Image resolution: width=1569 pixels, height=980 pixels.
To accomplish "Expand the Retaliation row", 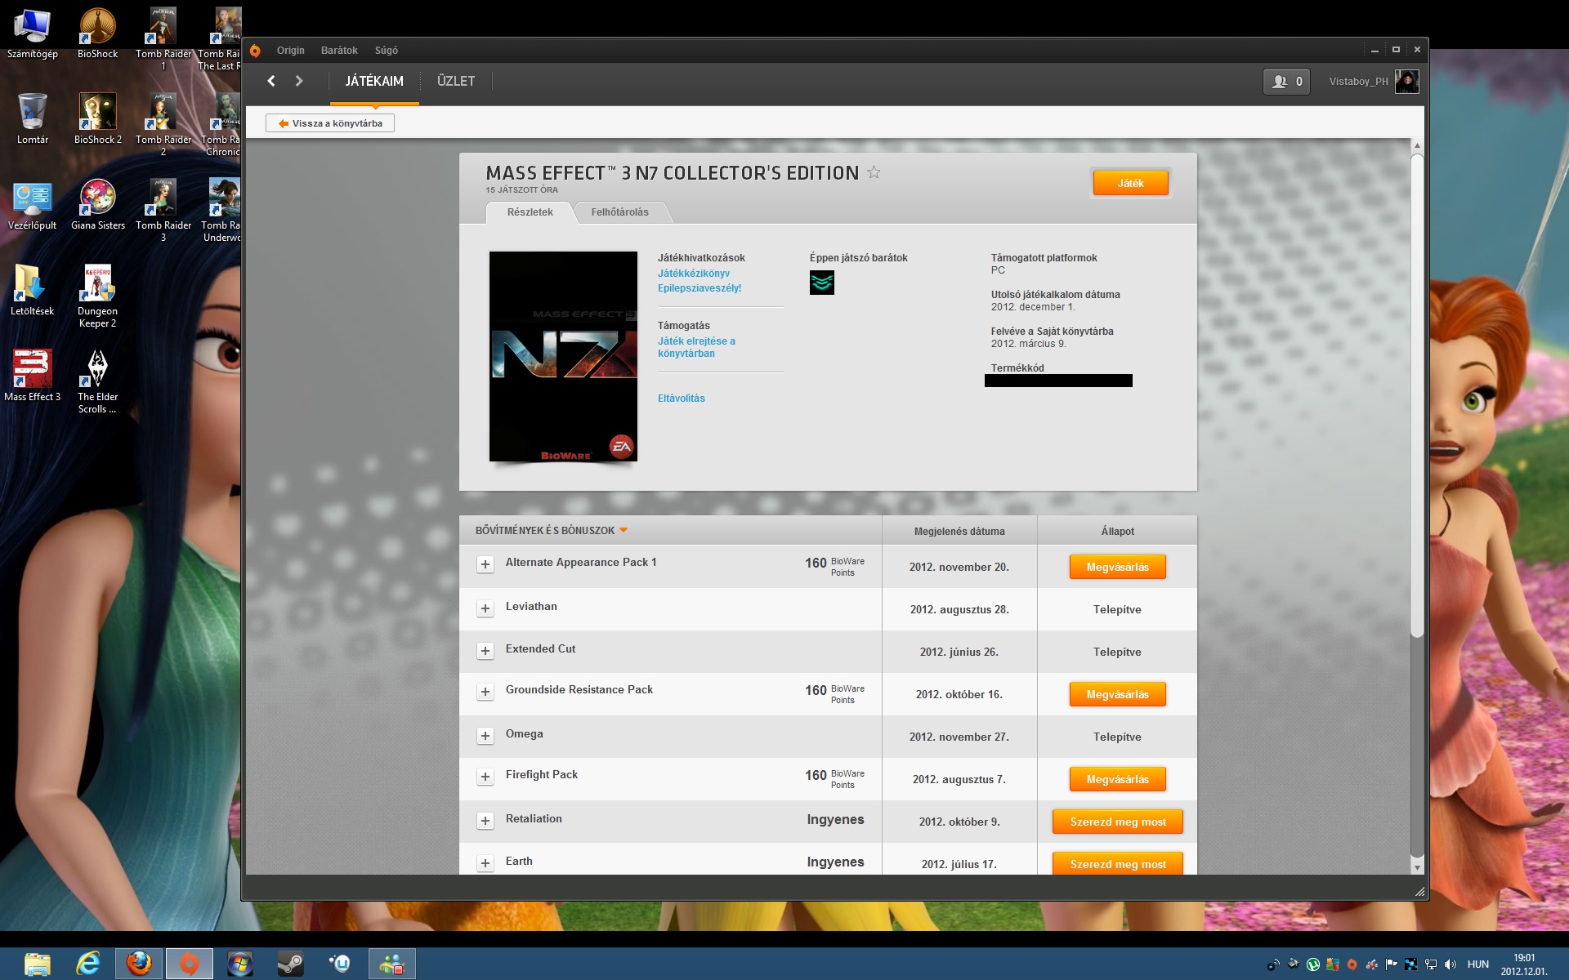I will pyautogui.click(x=485, y=821).
